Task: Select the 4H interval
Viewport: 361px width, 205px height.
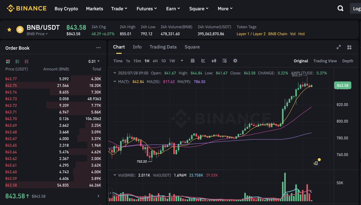Action: pos(155,61)
